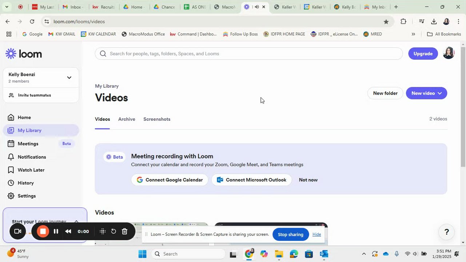This screenshot has height=262, width=466.
Task: Click the Loom logo
Action: click(x=24, y=54)
